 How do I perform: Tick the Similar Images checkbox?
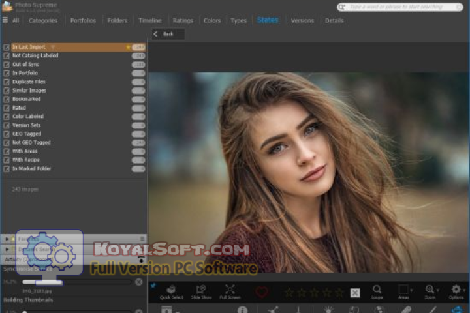7,91
